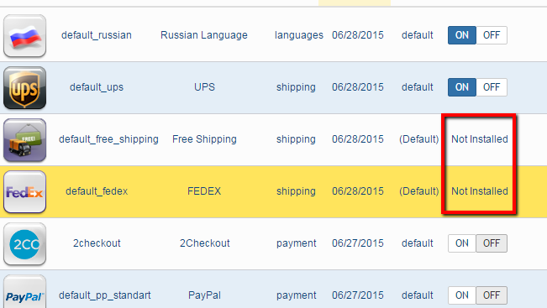
Task: Turn OFF the default_russian extension
Action: [x=492, y=35]
